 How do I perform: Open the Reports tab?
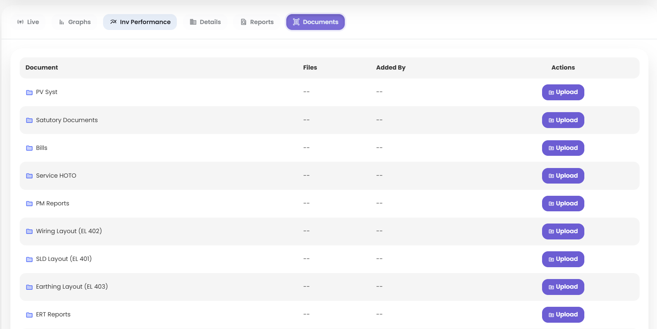(x=257, y=22)
